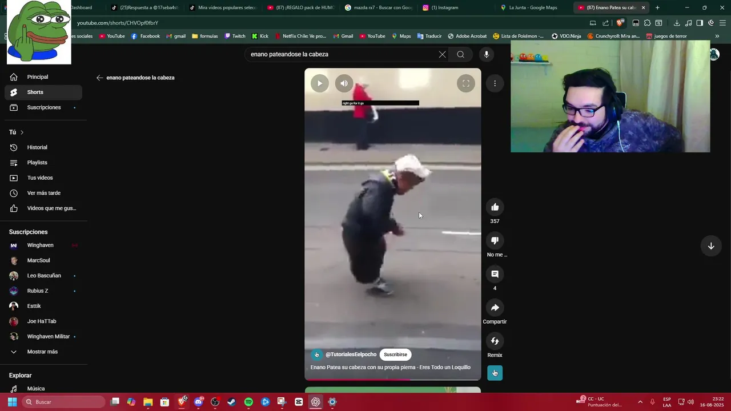The image size is (731, 411).
Task: Open Brave Shields lion icon
Action: pyautogui.click(x=620, y=23)
